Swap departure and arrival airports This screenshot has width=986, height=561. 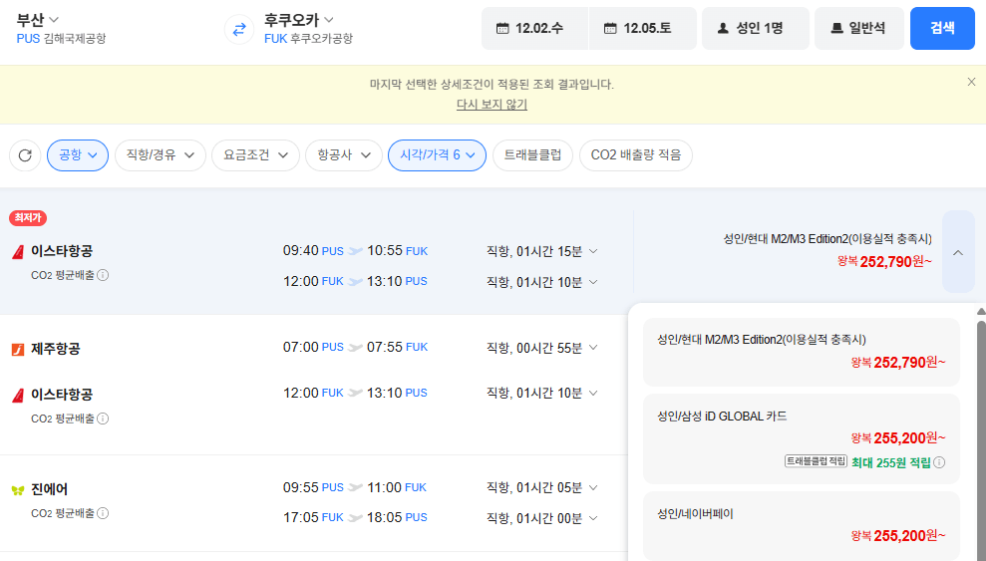pyautogui.click(x=239, y=30)
